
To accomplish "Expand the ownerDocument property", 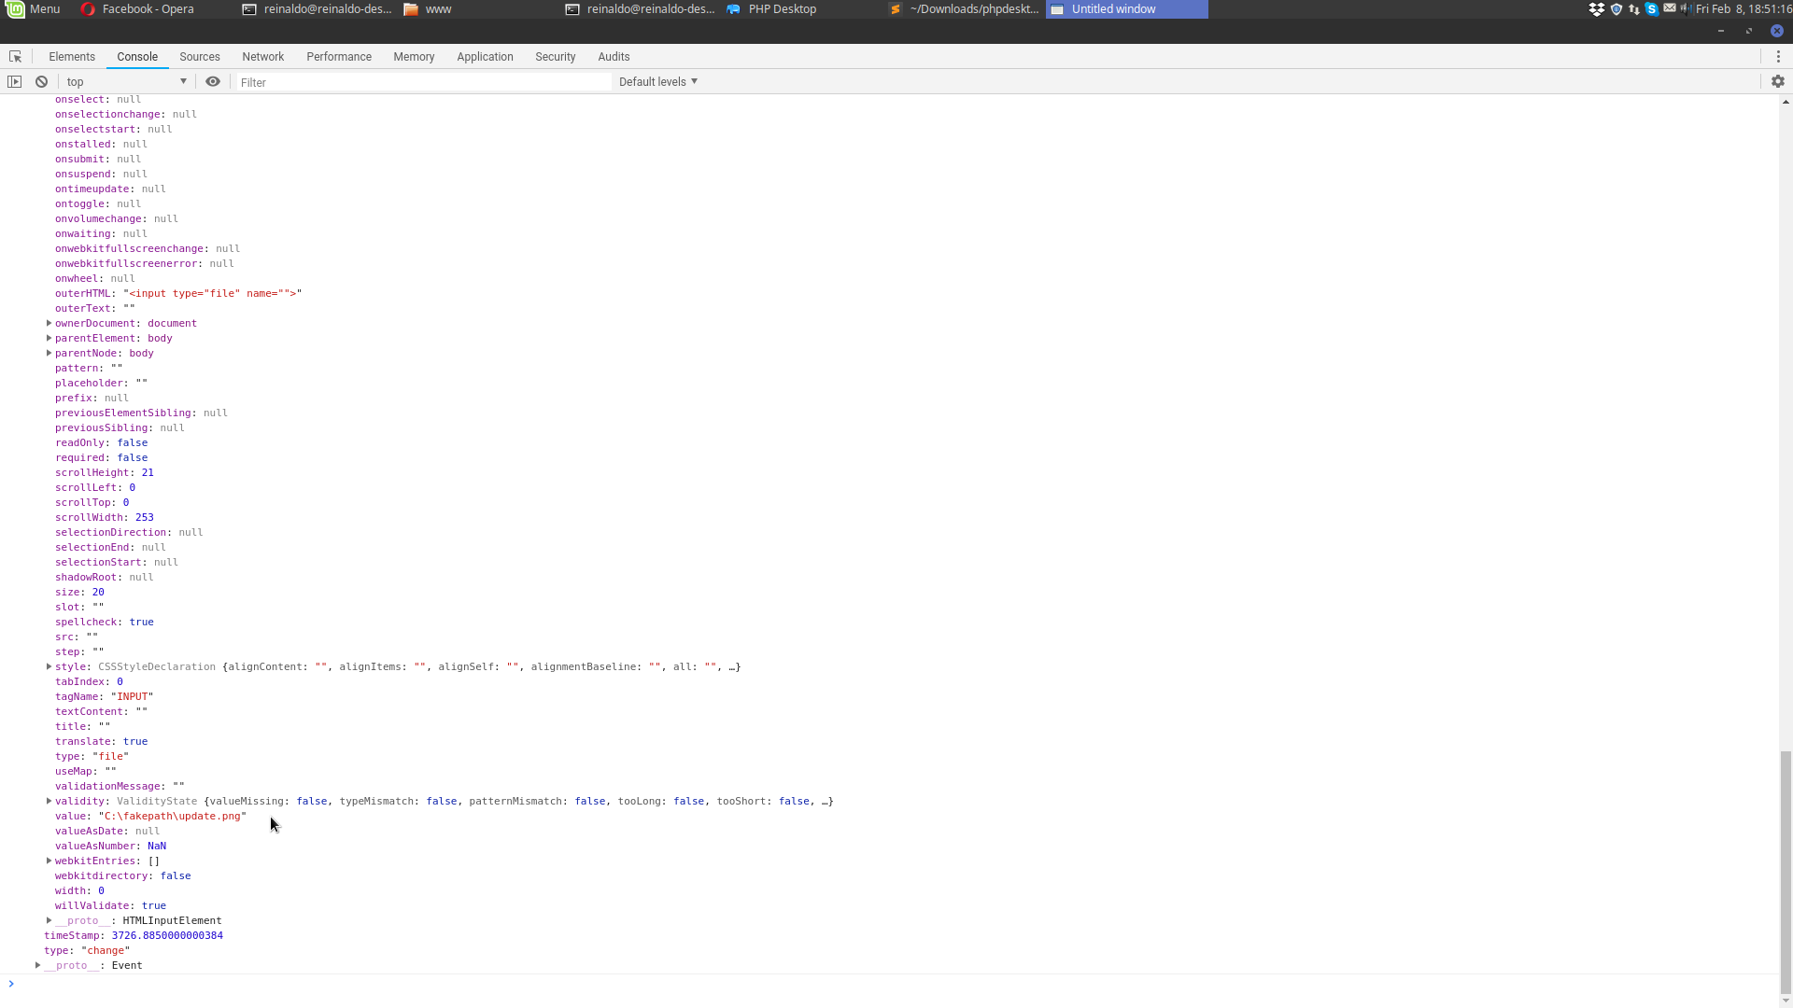I will [x=48, y=323].
